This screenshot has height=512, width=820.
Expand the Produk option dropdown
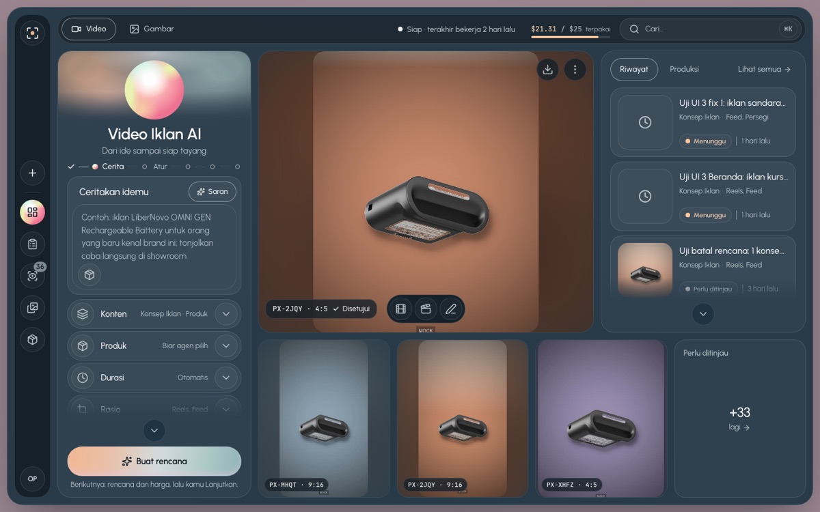tap(226, 345)
